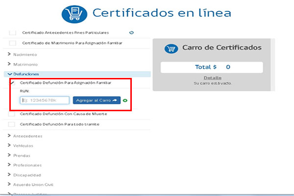Uncheck Certificado Defunción Para Asignación Familiar
Viewport: 294px width, 196px height.
coord(12,83)
